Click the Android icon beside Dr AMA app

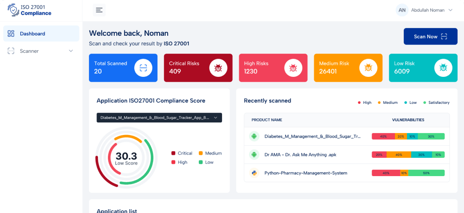254,155
